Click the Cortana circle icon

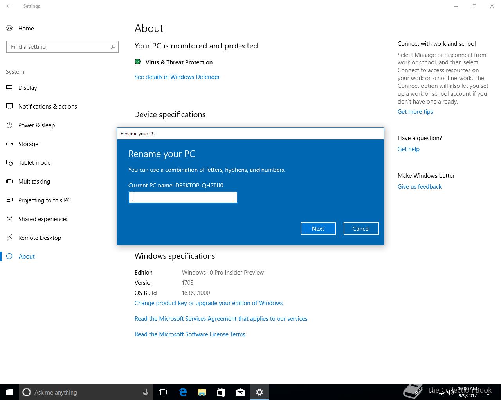pyautogui.click(x=27, y=392)
